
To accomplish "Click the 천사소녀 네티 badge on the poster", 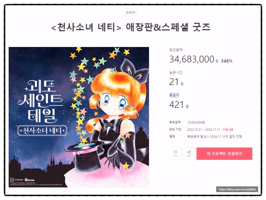I will (42, 130).
